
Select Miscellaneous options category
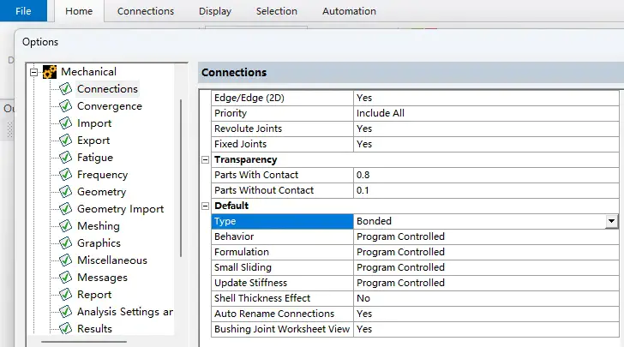112,260
